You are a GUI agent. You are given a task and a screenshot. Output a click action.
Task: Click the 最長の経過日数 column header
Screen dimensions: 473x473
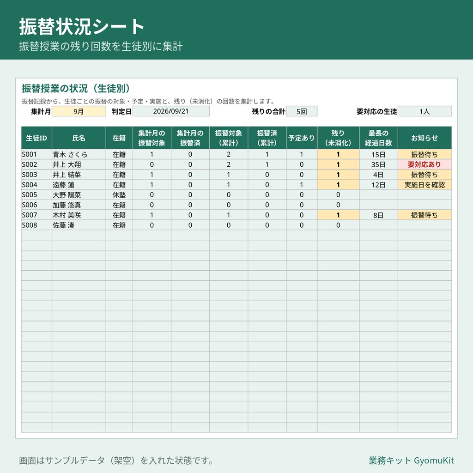tap(379, 138)
